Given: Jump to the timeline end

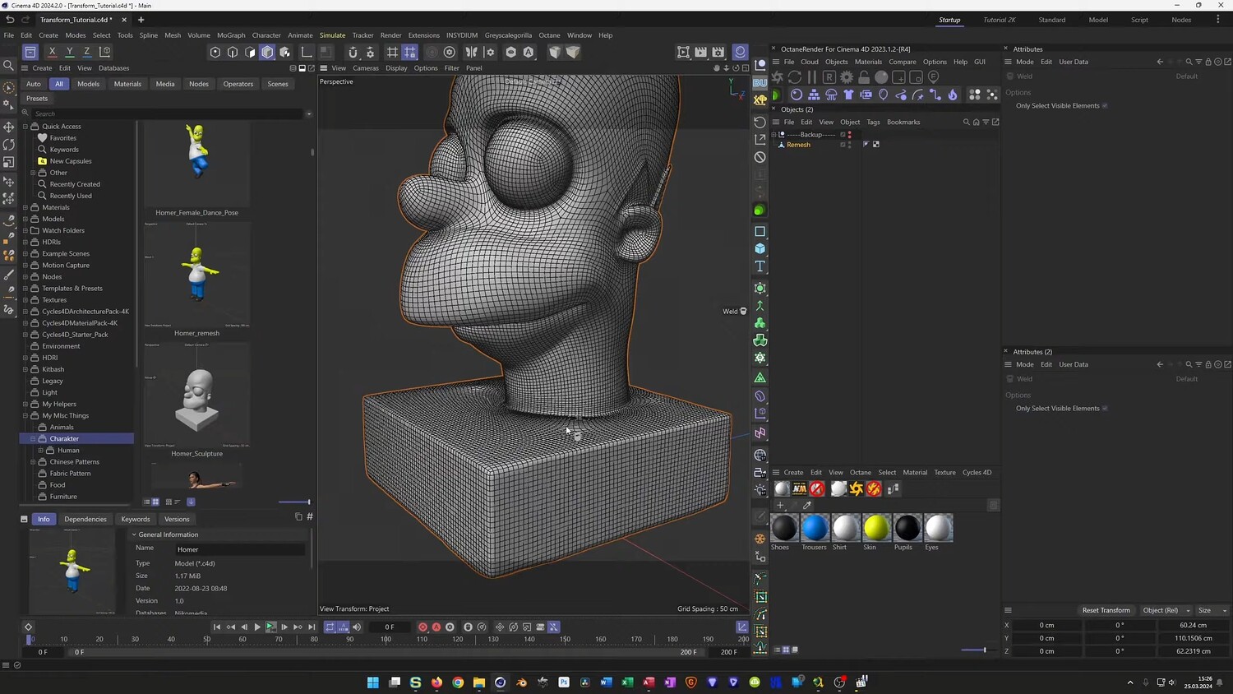Looking at the screenshot, I should pos(312,627).
